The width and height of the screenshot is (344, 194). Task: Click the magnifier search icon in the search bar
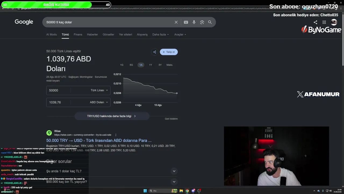tap(210, 22)
